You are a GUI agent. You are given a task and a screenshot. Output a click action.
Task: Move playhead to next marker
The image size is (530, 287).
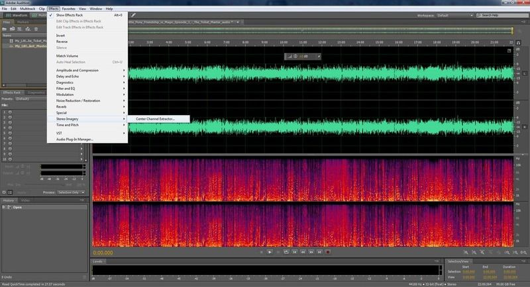tap(319, 252)
